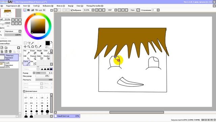Activate the hand pan tool
This screenshot has width=216, height=122.
pos(36,47)
